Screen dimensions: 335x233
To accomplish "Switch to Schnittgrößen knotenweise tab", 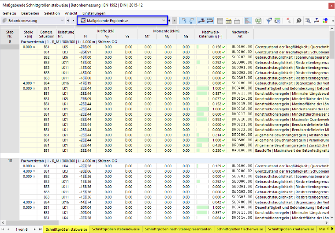I will click(x=291, y=229).
